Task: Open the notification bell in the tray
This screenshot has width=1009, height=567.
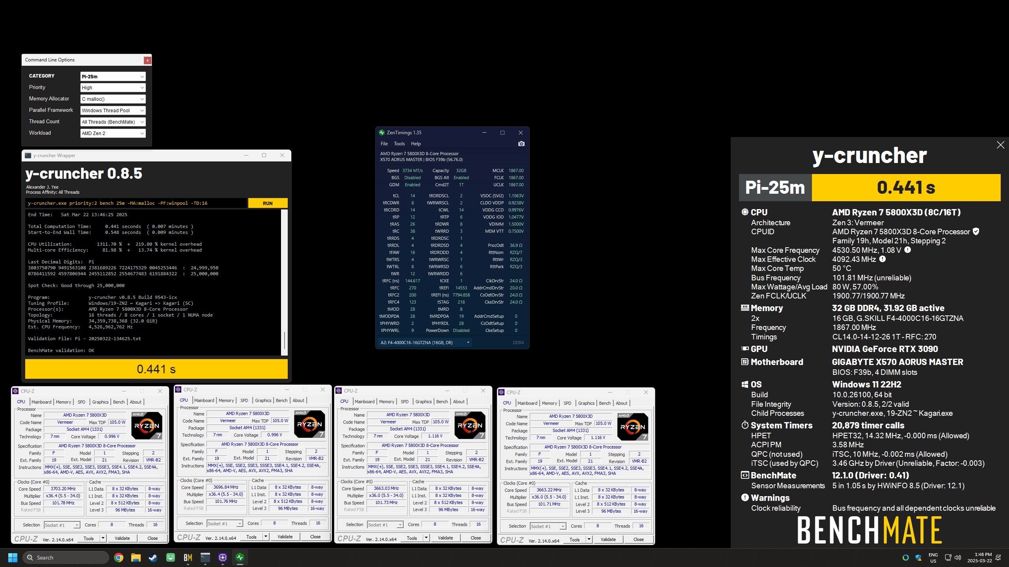Action: pos(998,558)
